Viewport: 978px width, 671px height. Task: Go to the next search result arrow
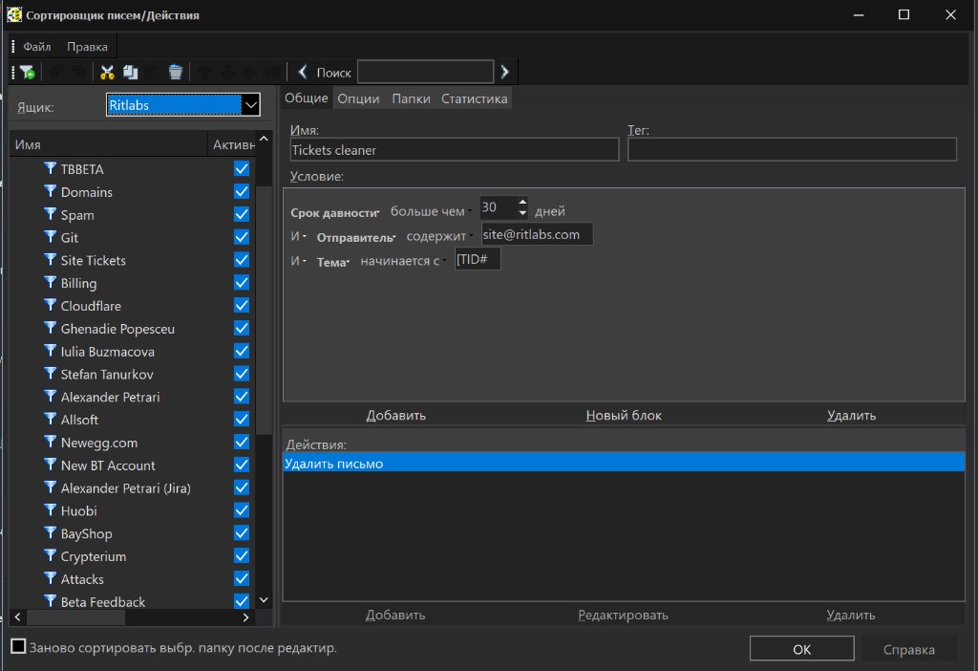pos(504,72)
